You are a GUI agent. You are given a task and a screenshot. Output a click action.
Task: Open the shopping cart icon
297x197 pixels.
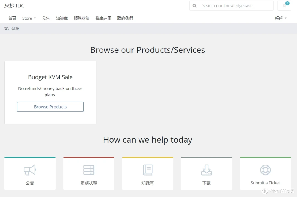click(284, 6)
